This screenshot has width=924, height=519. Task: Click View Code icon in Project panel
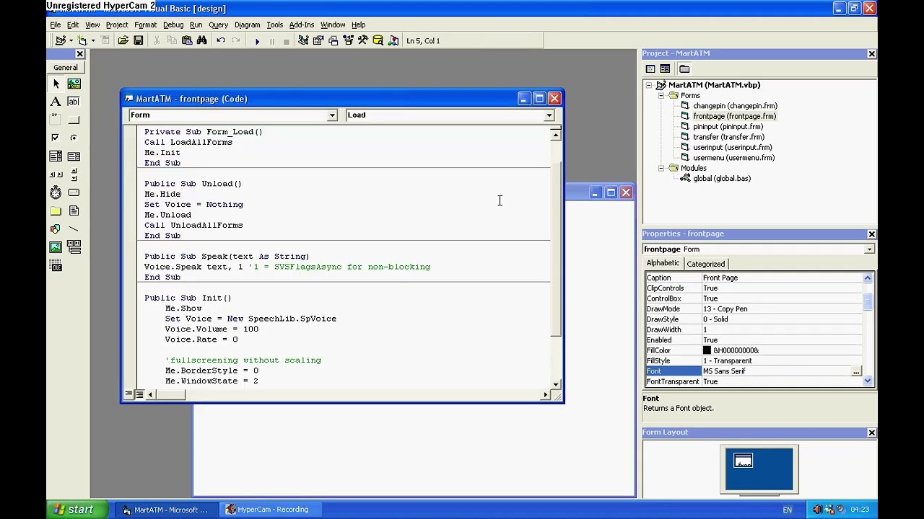tap(650, 69)
